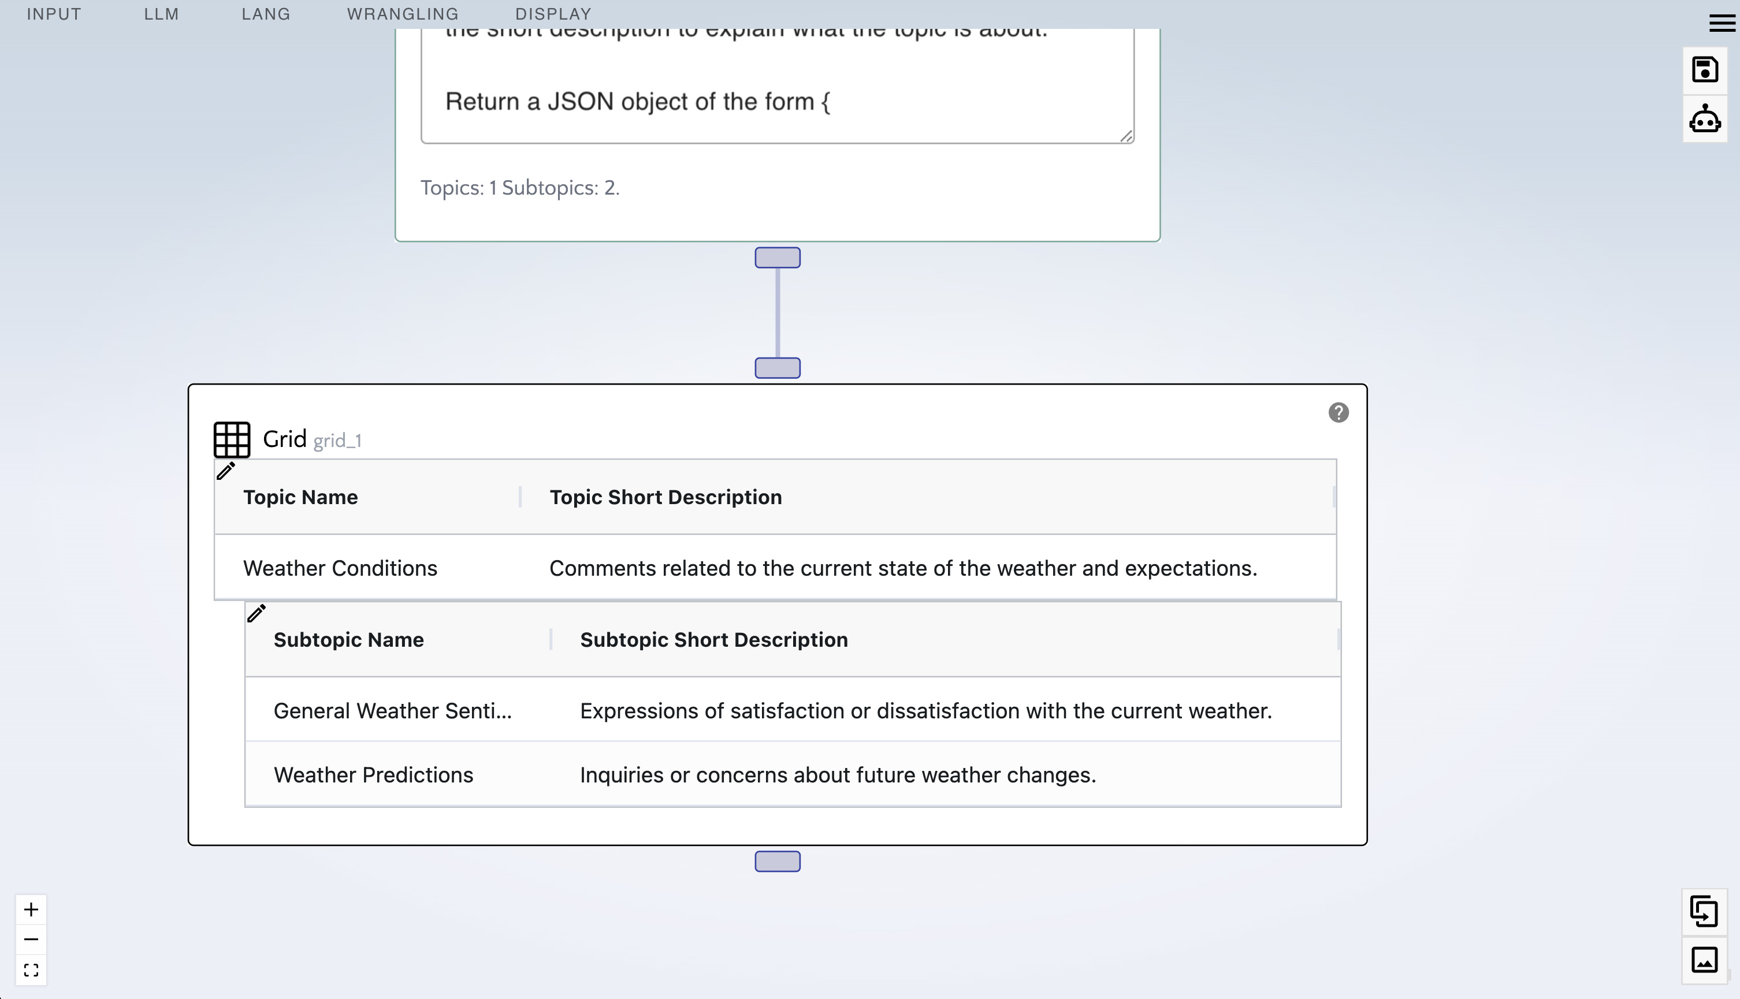
Task: Select the Weather Conditions cell
Action: coord(367,568)
